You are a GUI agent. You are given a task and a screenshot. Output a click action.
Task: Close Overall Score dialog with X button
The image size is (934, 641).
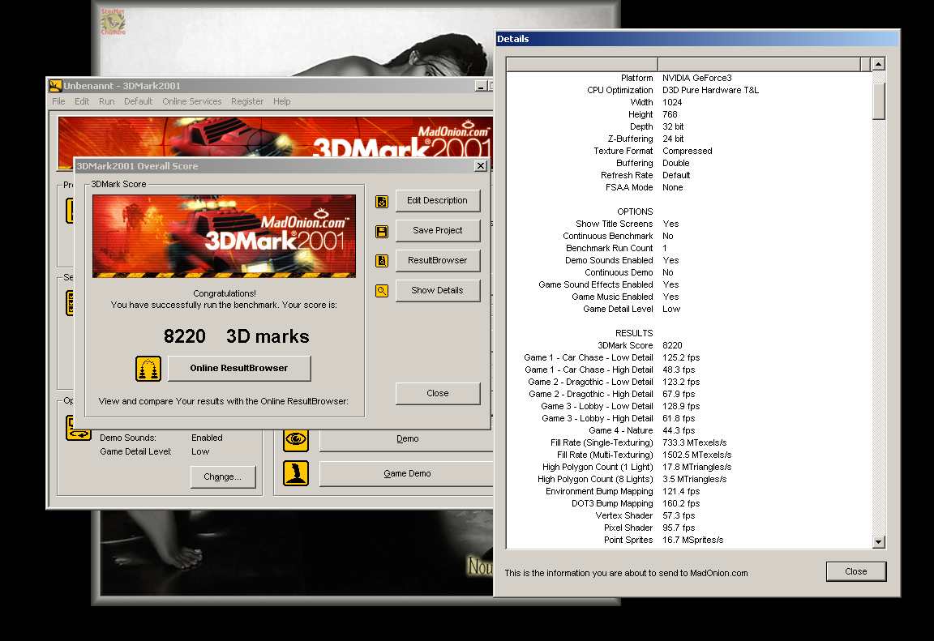(481, 166)
